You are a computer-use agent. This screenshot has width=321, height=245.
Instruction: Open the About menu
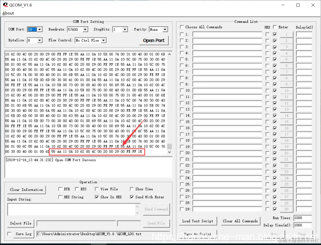tap(8, 13)
